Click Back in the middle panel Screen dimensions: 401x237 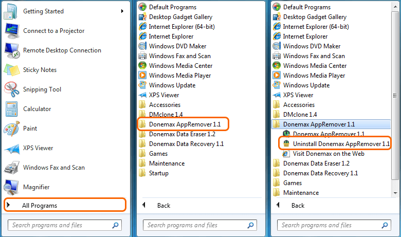[x=163, y=205]
